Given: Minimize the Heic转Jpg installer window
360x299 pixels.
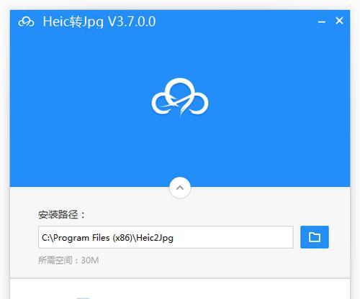Looking at the screenshot, I should [x=322, y=22].
